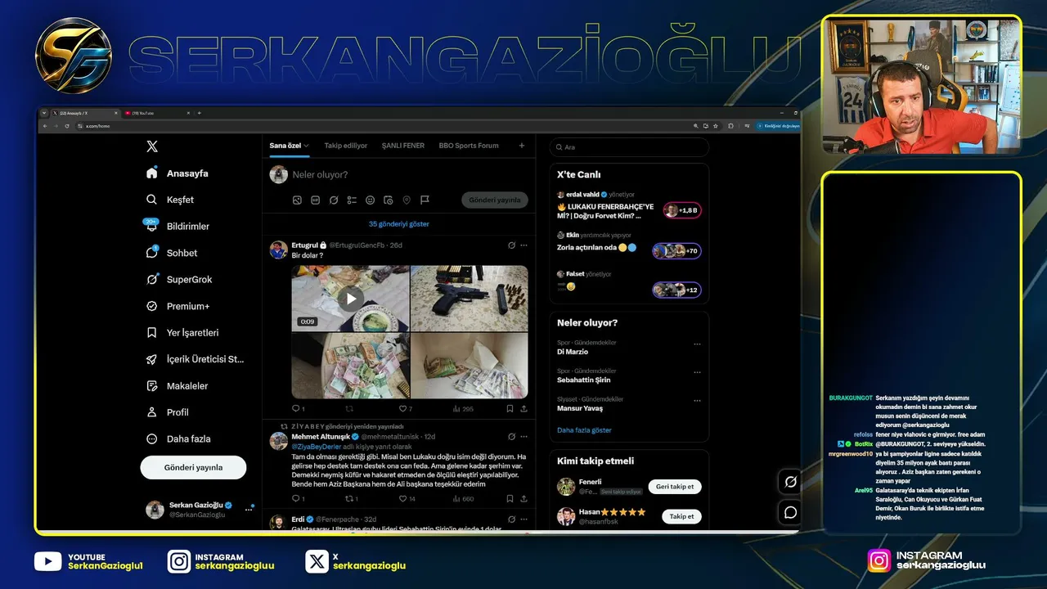This screenshot has width=1047, height=589.
Task: Add an image to the new post
Action: point(297,200)
